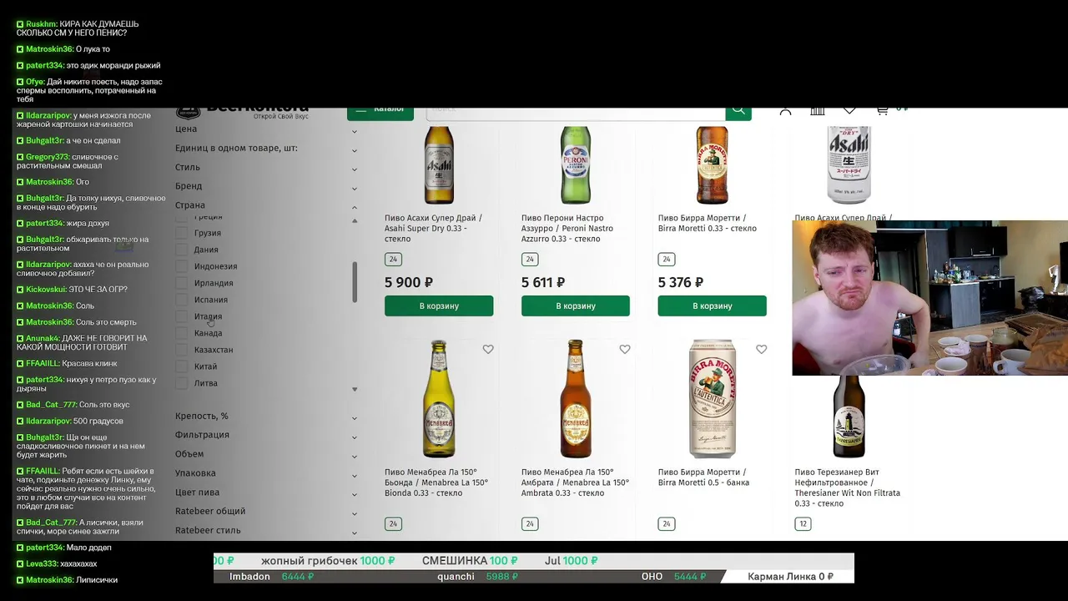The width and height of the screenshot is (1068, 601).
Task: Open Бирра Моретти 0.5 банка link
Action: pyautogui.click(x=703, y=477)
